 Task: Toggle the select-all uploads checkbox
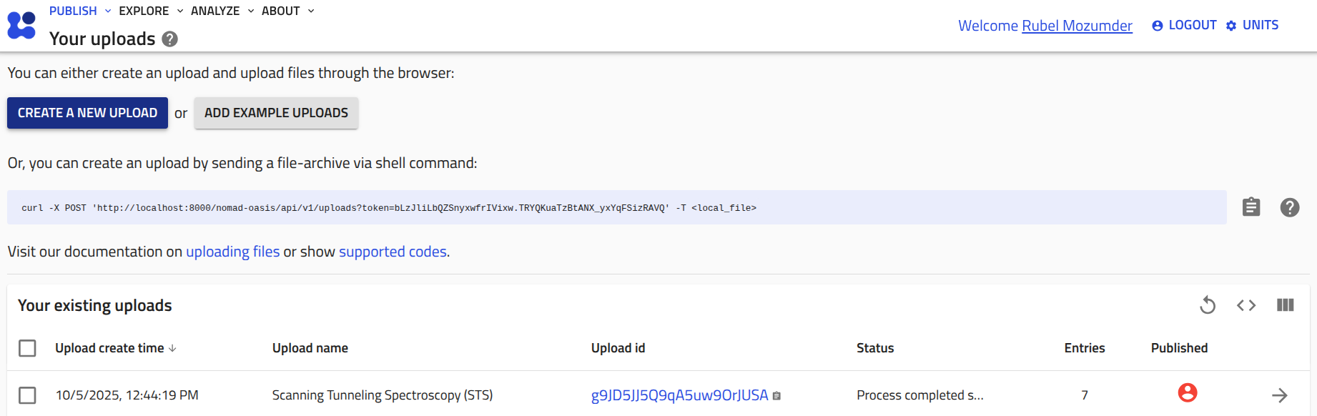tap(27, 348)
